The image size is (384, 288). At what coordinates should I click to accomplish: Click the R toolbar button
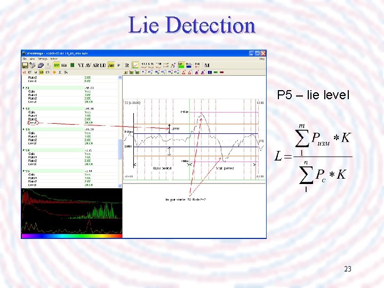tap(127, 65)
